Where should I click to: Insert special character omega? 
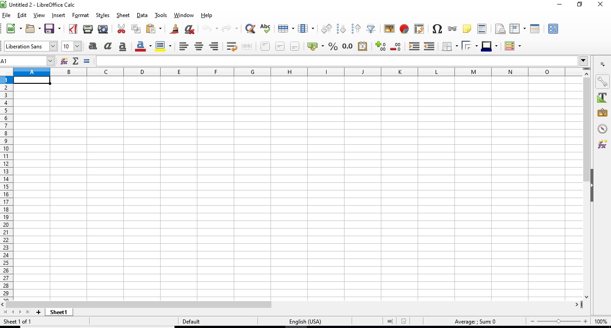437,29
